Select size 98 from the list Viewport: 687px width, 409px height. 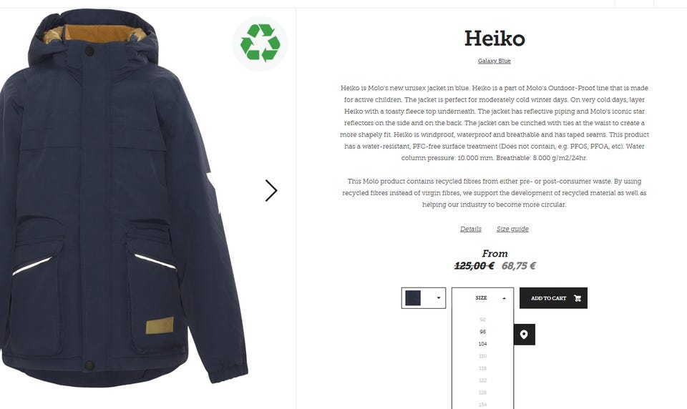[x=483, y=332]
